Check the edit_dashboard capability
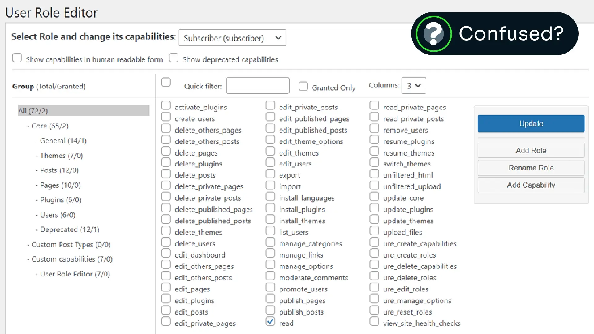Viewport: 594px width, 334px height. [x=166, y=253]
